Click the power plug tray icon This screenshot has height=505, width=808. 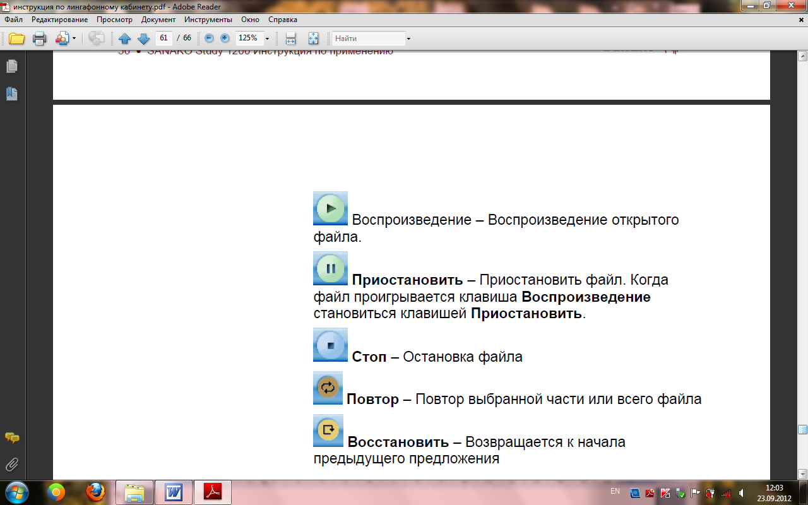[710, 493]
